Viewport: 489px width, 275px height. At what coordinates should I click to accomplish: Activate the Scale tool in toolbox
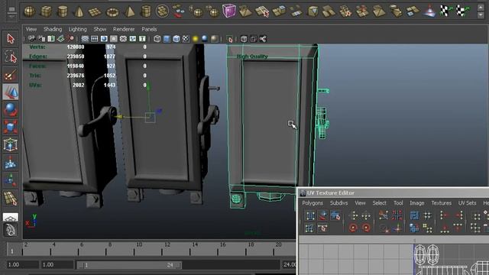11,128
